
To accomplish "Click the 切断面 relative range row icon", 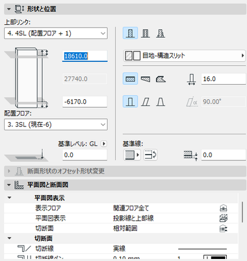I will [x=223, y=228].
